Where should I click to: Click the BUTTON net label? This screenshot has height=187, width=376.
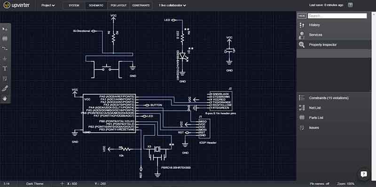click(x=157, y=105)
